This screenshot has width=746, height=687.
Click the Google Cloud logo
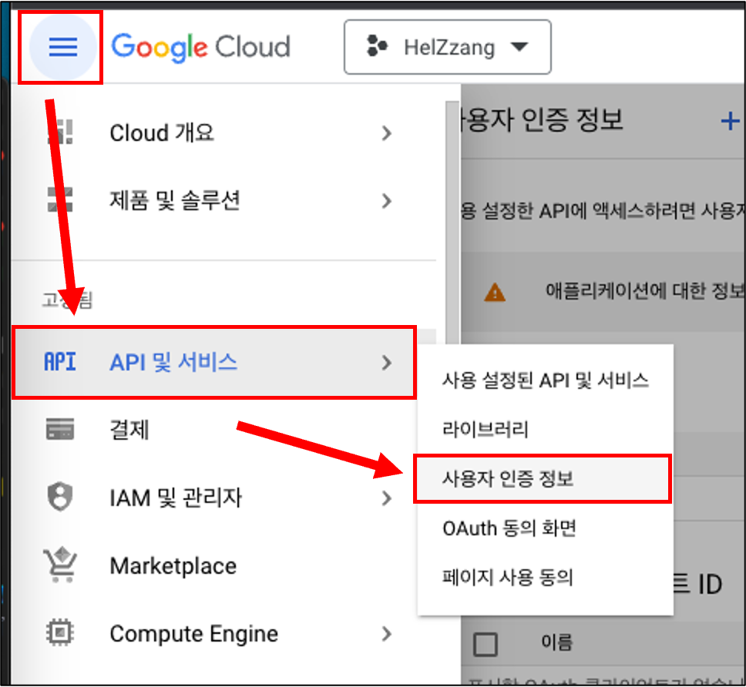coord(200,47)
